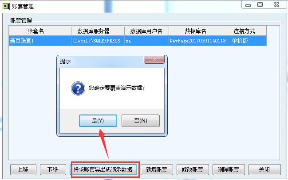This screenshot has height=180, width=288.
Task: Click the 下移 button
Action: point(53,169)
